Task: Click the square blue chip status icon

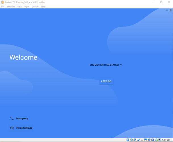Action: click(153, 140)
